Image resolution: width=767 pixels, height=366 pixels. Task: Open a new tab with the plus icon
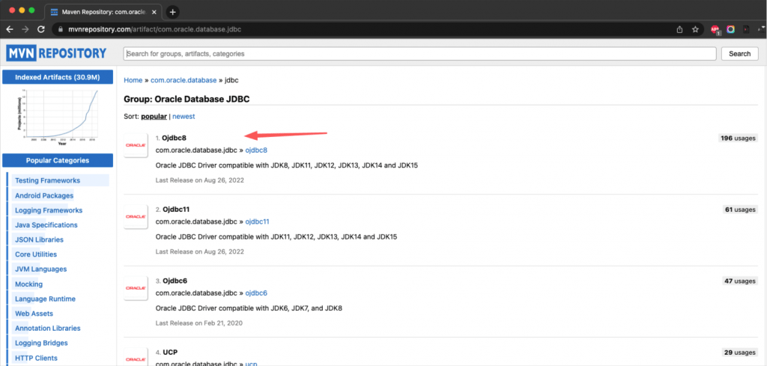point(173,12)
